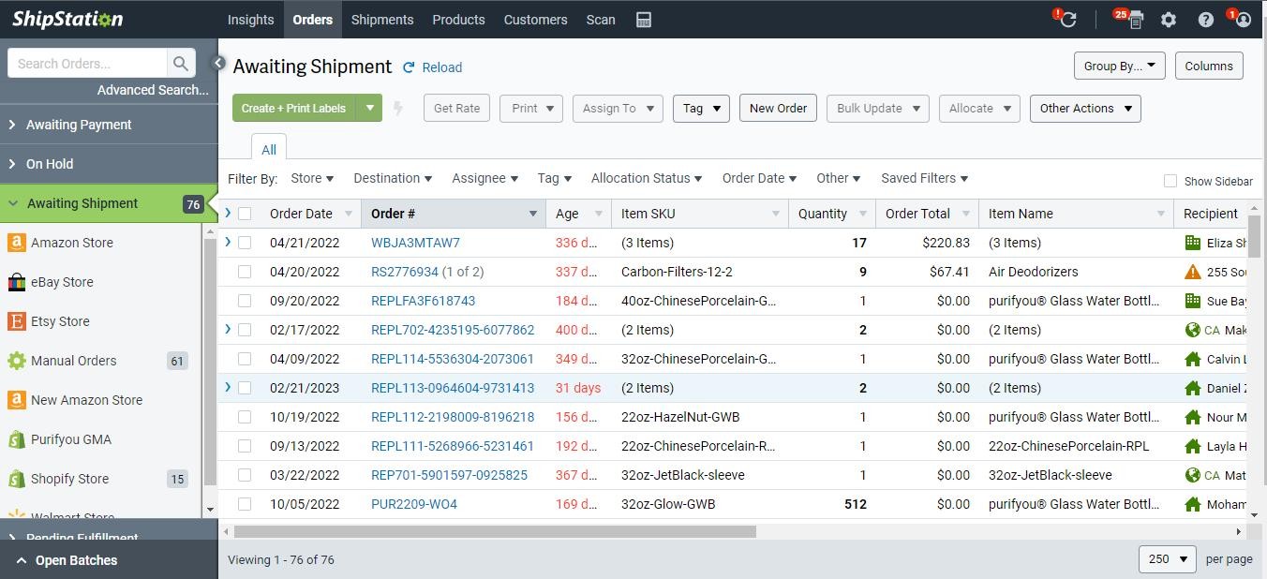Click the search magnifier button
Screen dimensions: 1267x579
[x=181, y=64]
